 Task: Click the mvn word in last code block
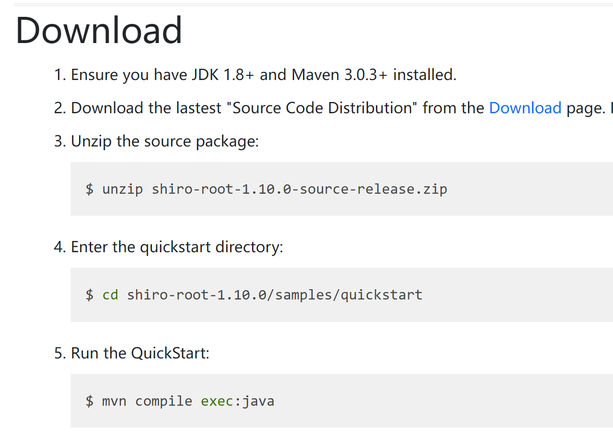(114, 401)
